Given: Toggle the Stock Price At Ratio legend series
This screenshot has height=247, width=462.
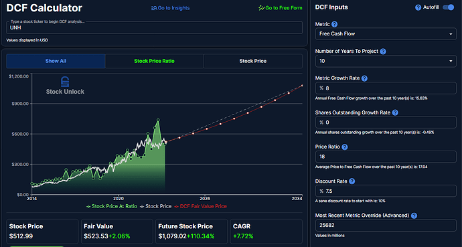Looking at the screenshot, I should pos(112,206).
